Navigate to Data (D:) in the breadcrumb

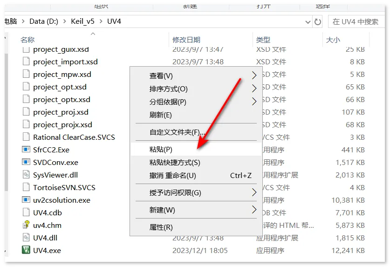point(44,21)
